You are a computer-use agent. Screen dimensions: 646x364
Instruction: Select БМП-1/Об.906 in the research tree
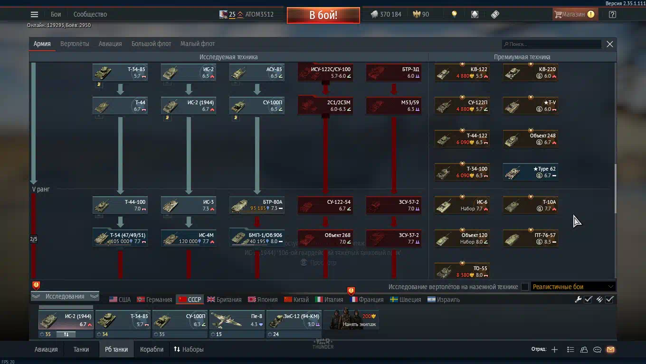click(257, 238)
